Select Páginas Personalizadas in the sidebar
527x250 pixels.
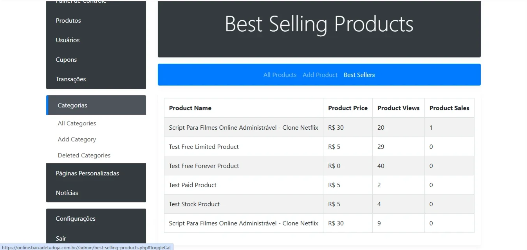[96, 173]
